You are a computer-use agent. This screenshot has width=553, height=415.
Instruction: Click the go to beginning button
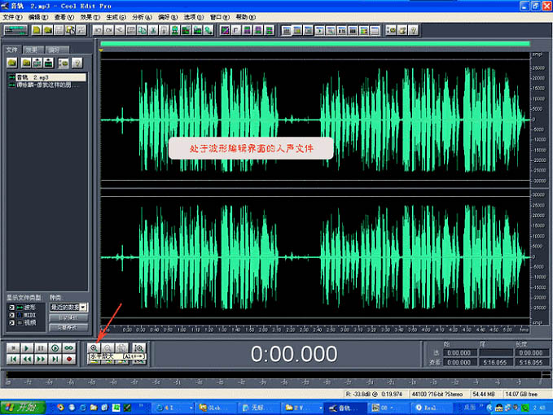(13, 359)
